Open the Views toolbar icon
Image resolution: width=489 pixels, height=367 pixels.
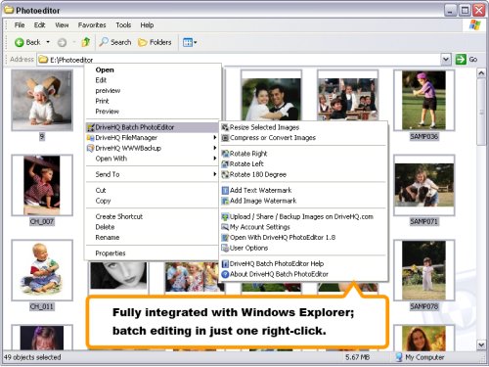pos(188,42)
